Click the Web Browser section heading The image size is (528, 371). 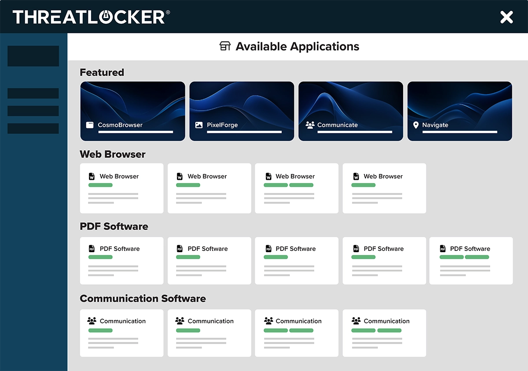coord(113,154)
